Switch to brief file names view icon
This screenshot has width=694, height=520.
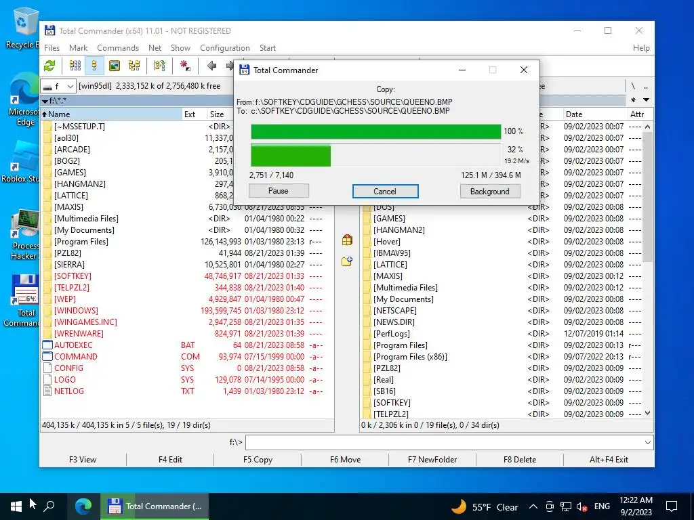click(75, 66)
